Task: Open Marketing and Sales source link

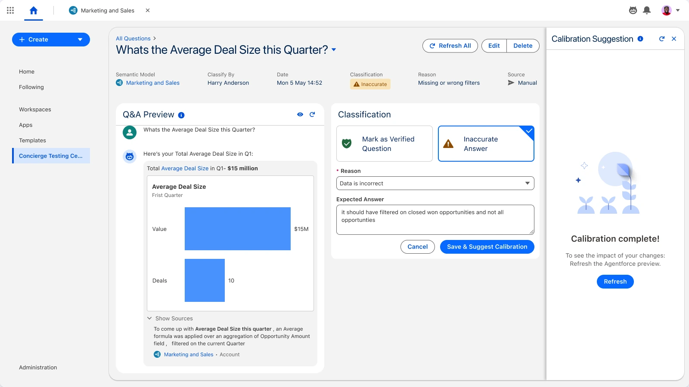Action: click(x=189, y=355)
